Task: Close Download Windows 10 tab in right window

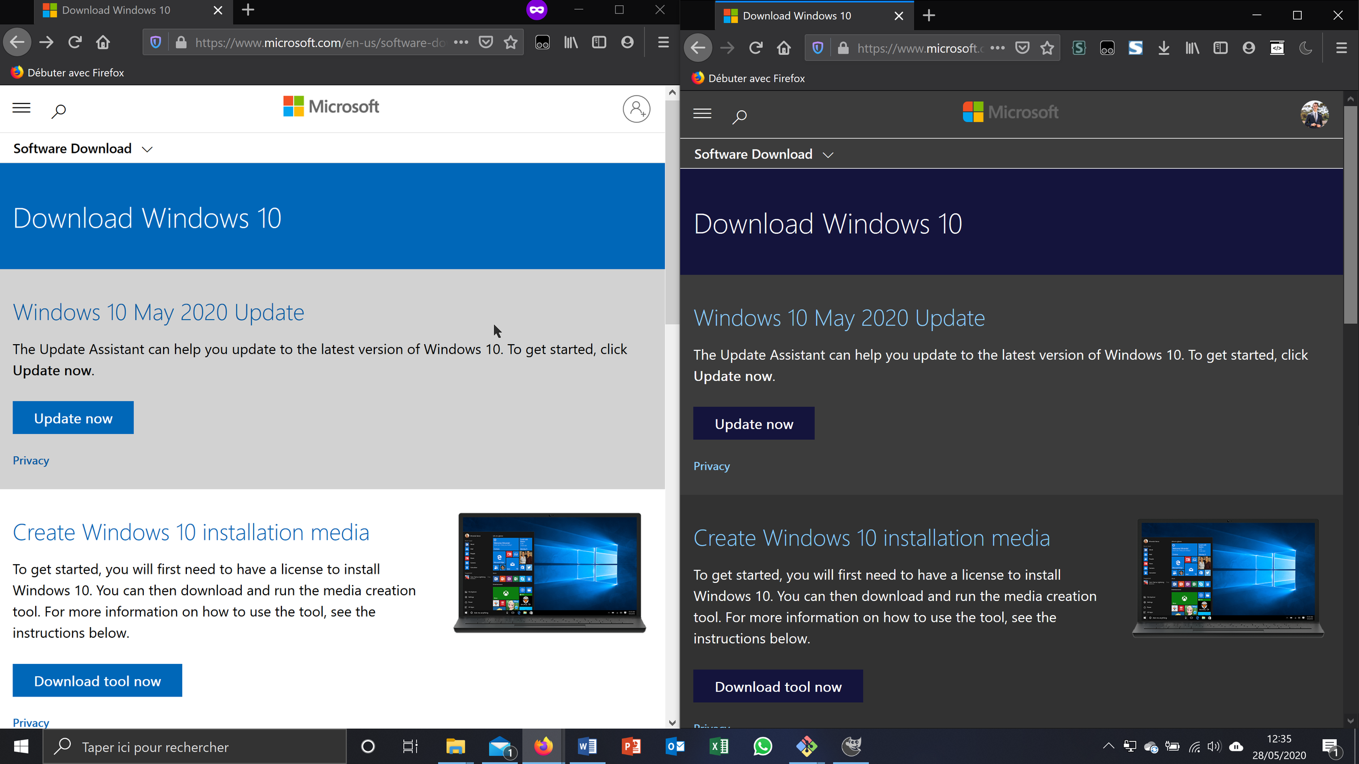Action: click(x=899, y=16)
